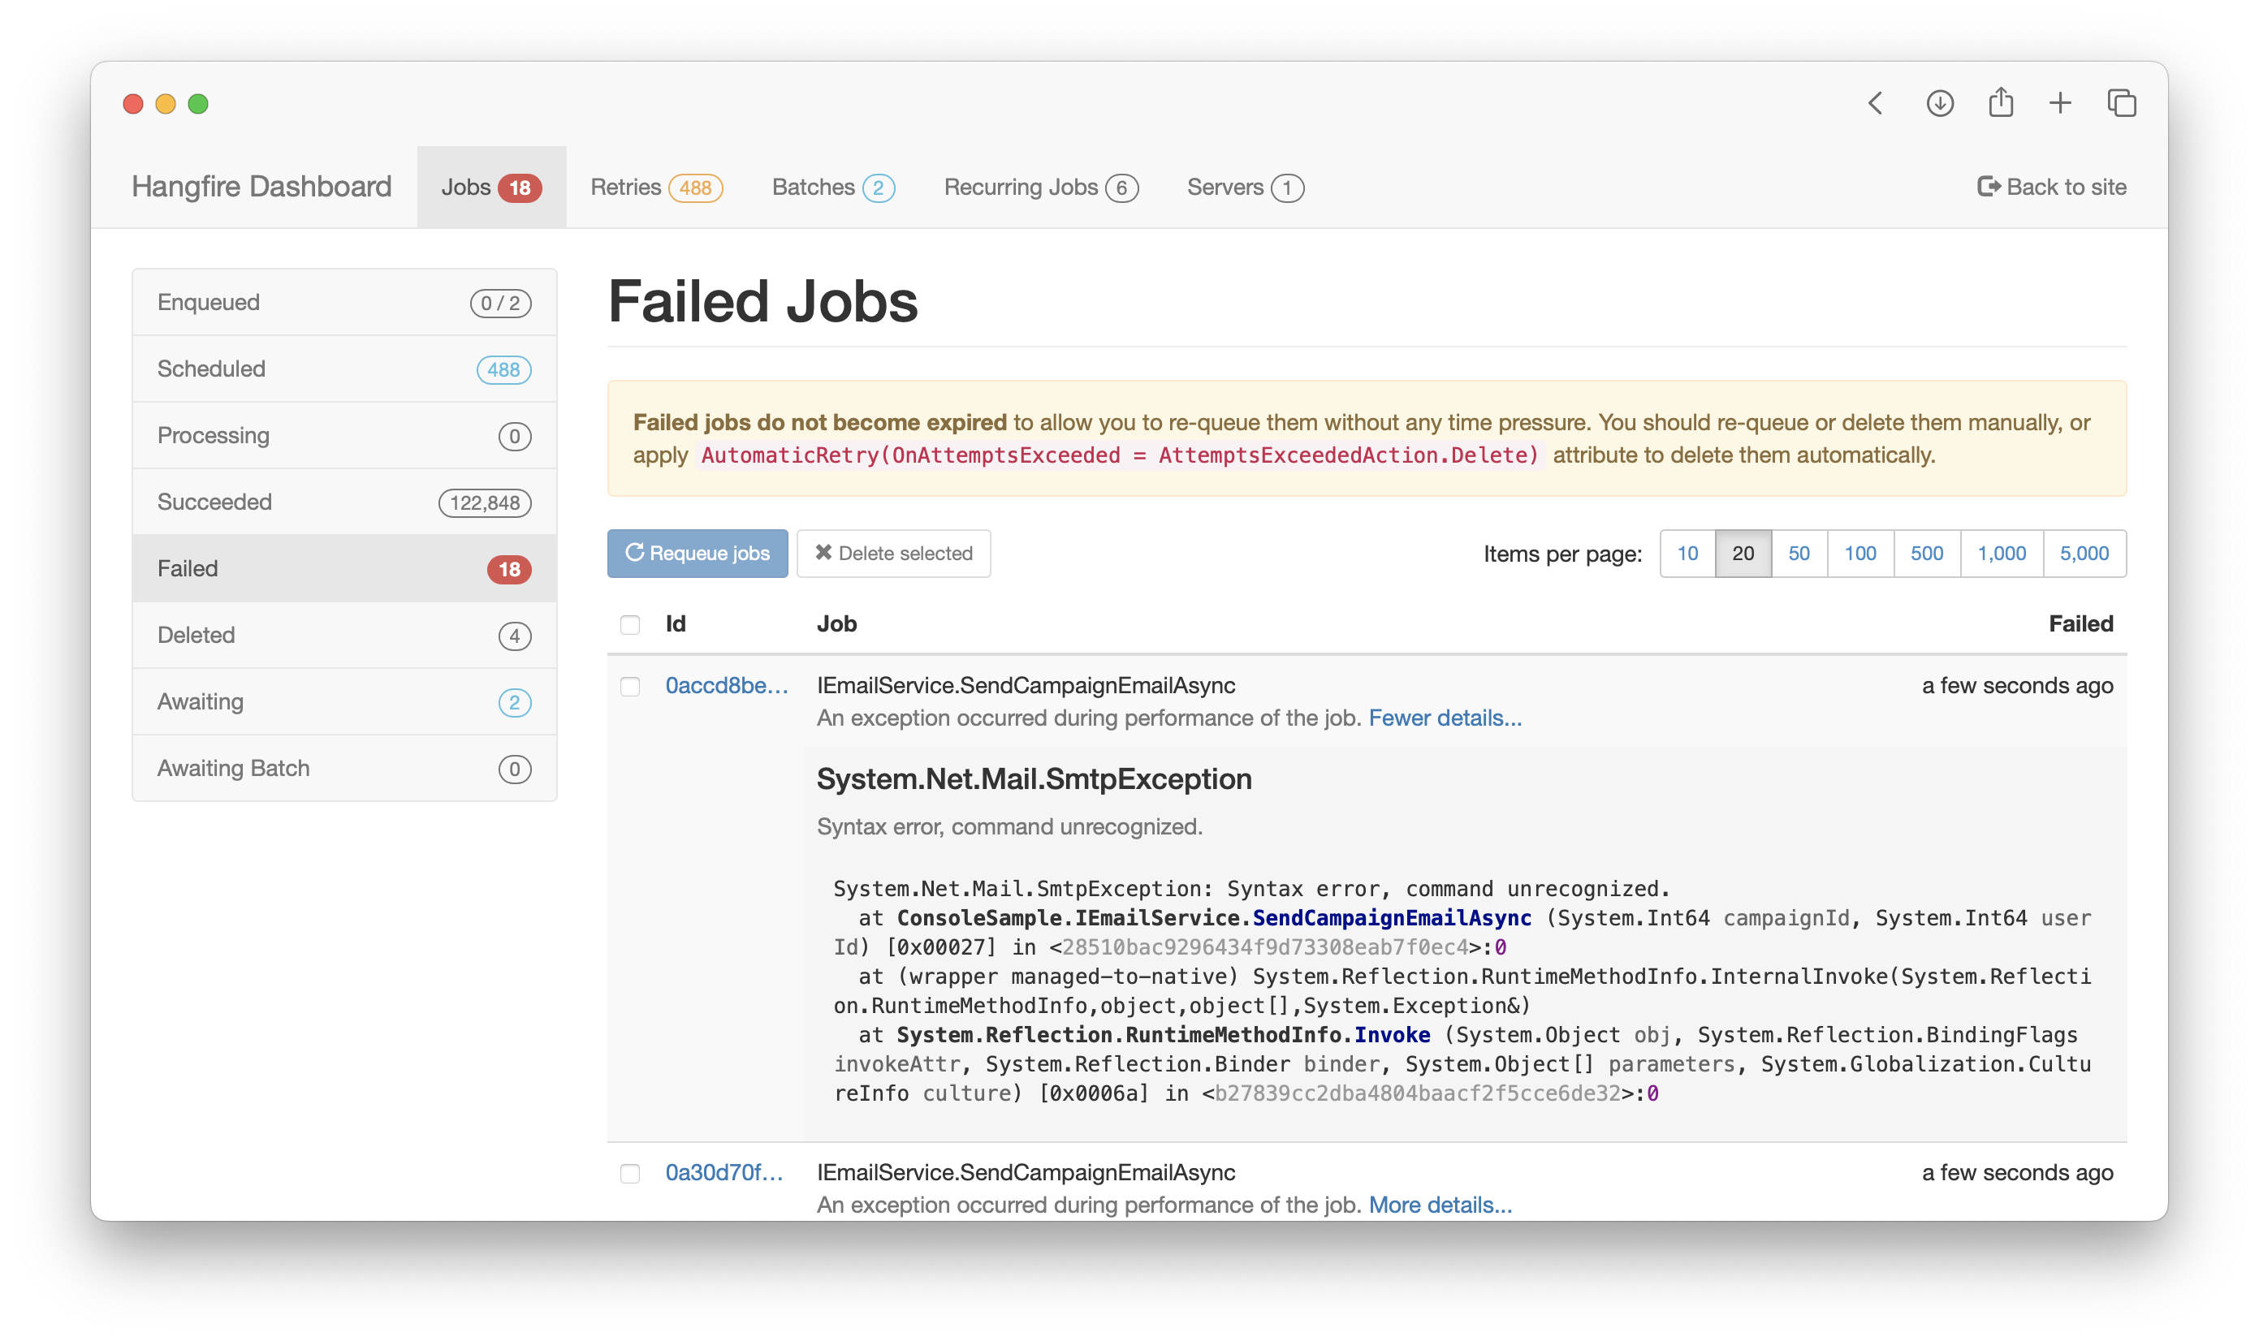This screenshot has width=2259, height=1341.
Task: Set items per page to 500
Action: (x=1926, y=553)
